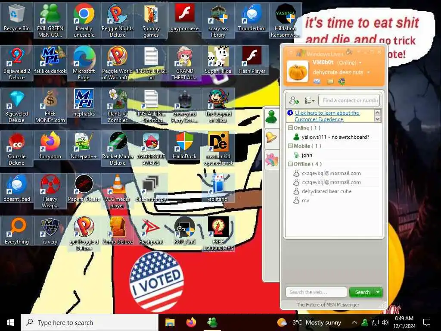441x331 pixels.
Task: Launch Peggle Nights Deluxe shortcut
Action: [118, 21]
